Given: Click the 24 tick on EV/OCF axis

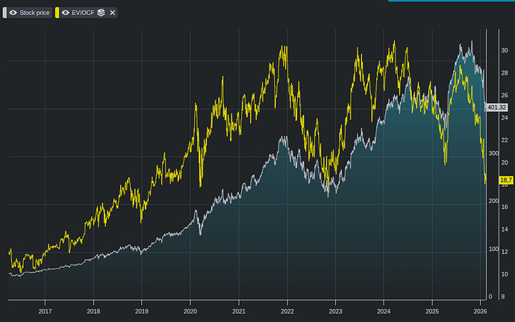Looking at the screenshot, I should click(x=505, y=117).
